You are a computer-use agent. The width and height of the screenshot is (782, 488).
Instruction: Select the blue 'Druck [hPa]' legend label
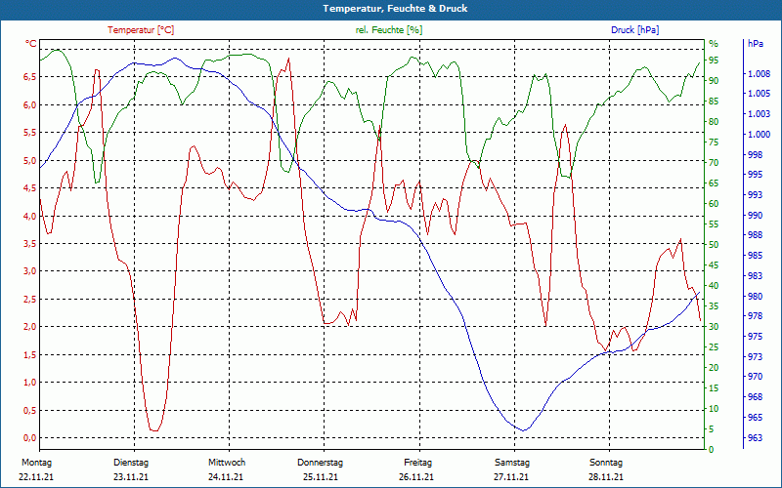click(634, 30)
